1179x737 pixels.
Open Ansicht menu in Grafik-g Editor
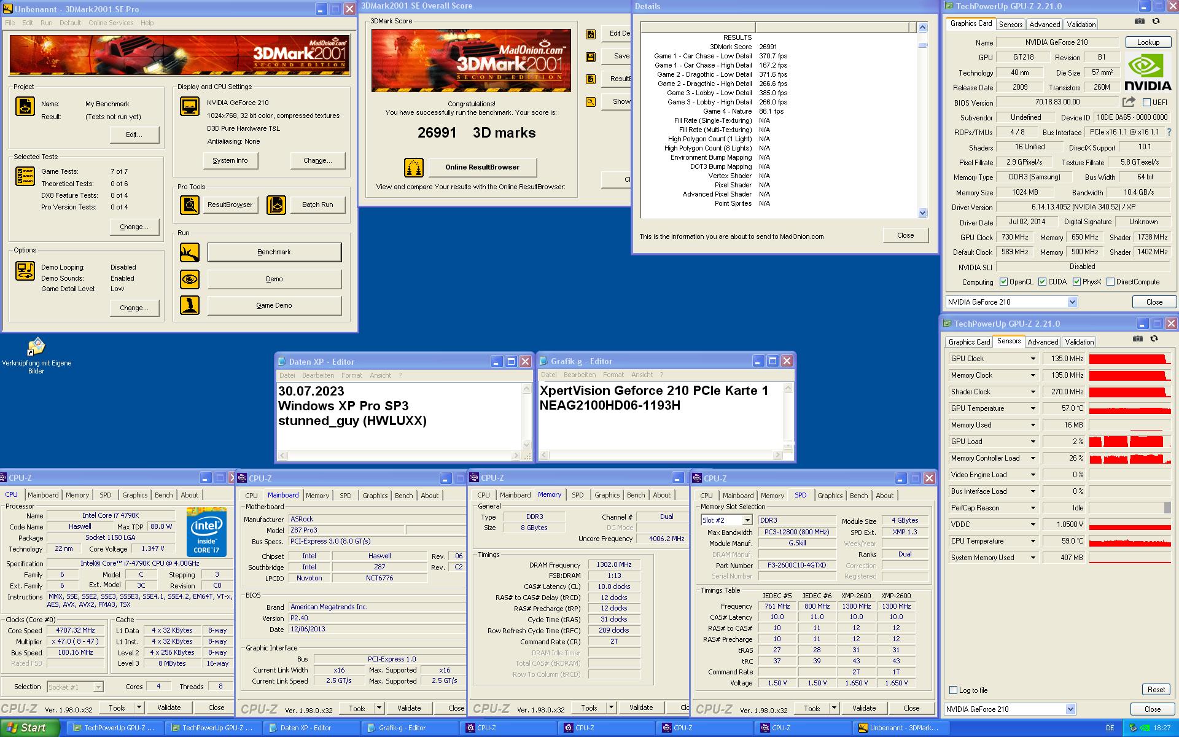click(x=642, y=375)
